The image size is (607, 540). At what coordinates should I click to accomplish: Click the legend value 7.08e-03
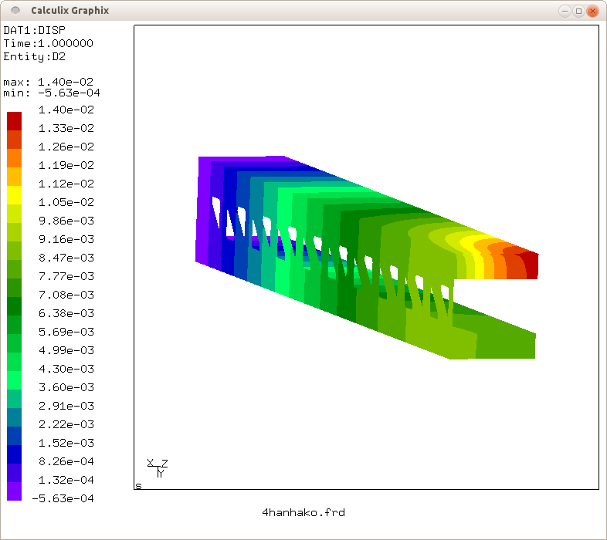[66, 295]
